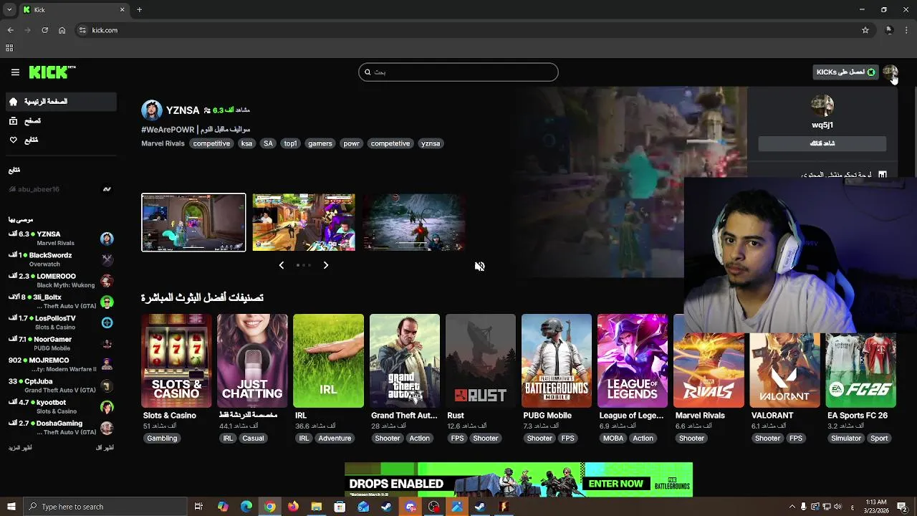Open the Rust category cover

[x=481, y=360]
